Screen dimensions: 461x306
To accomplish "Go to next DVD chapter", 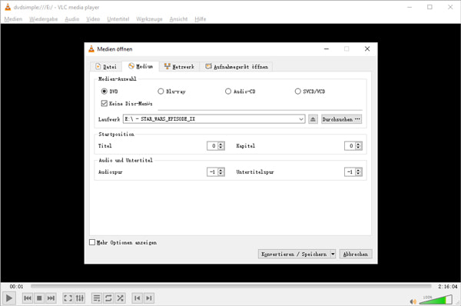I will coord(149,298).
